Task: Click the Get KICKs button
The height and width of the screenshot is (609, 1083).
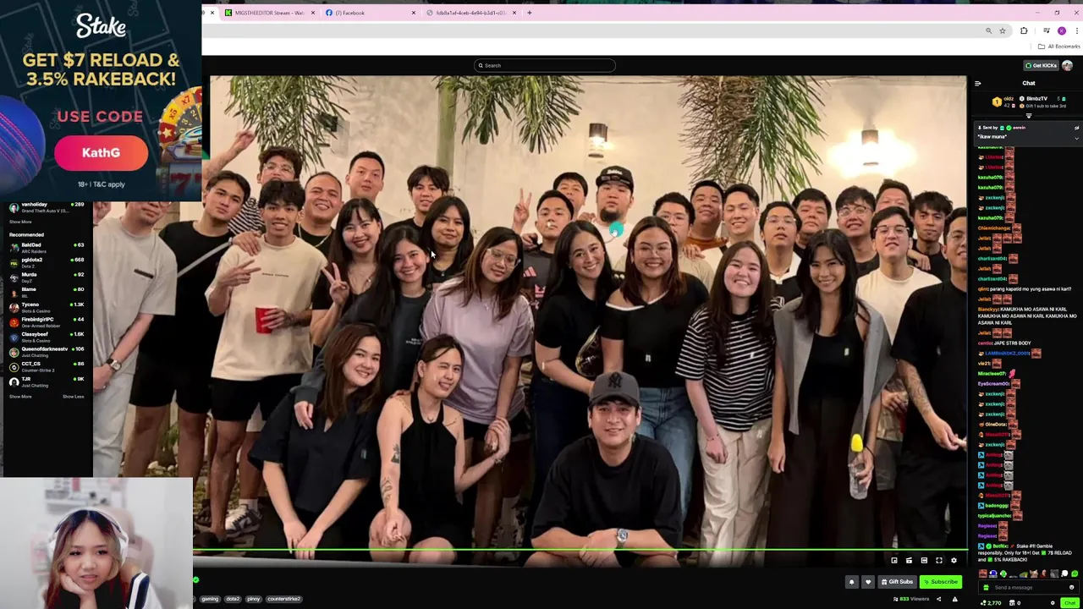Action: coord(1041,65)
